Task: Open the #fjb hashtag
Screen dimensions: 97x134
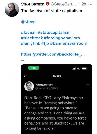Action: 45,43
